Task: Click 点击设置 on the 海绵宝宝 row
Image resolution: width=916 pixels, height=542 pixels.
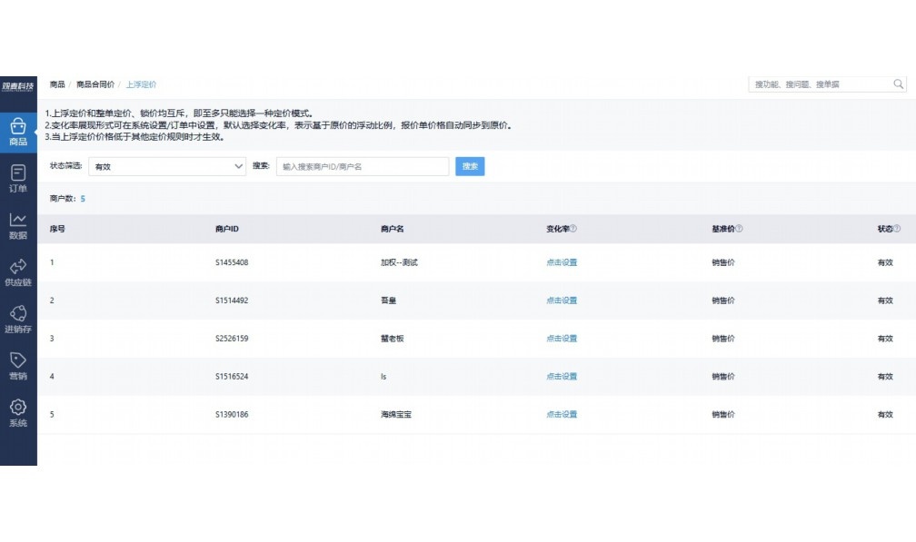Action: pyautogui.click(x=564, y=413)
